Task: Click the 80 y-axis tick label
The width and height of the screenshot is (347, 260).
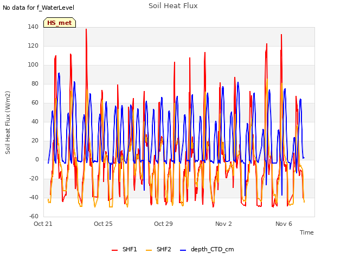Action: pyautogui.click(x=35, y=83)
